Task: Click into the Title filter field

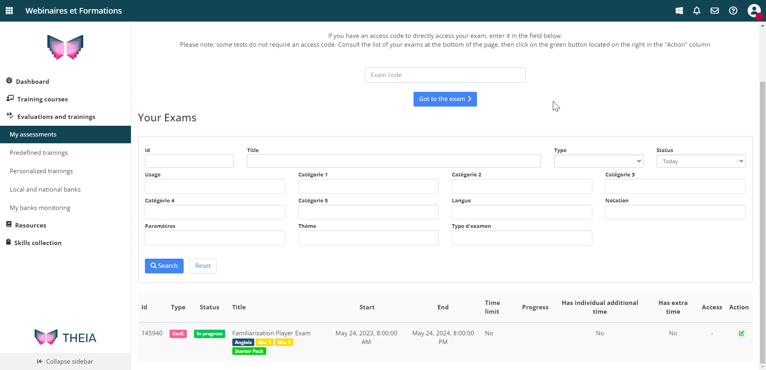Action: [394, 161]
